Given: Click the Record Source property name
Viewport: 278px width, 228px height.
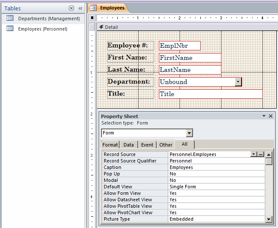Looking at the screenshot, I should tap(120, 154).
